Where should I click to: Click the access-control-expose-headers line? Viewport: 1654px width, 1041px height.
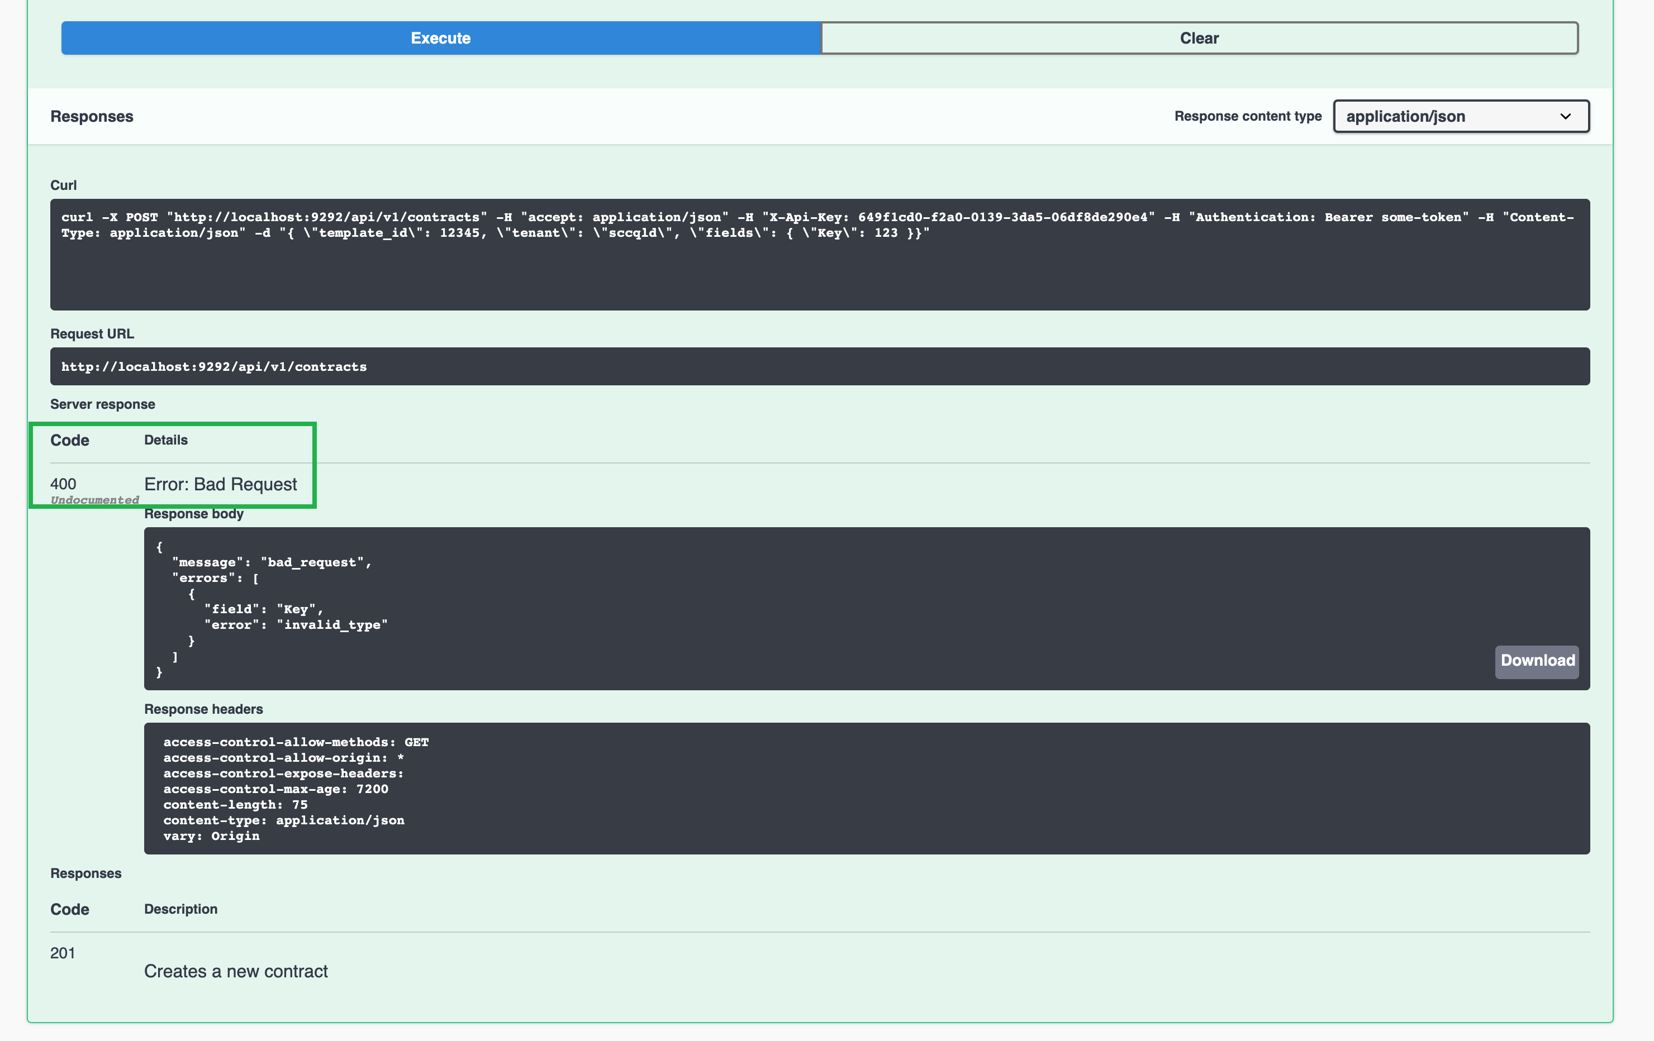click(284, 774)
